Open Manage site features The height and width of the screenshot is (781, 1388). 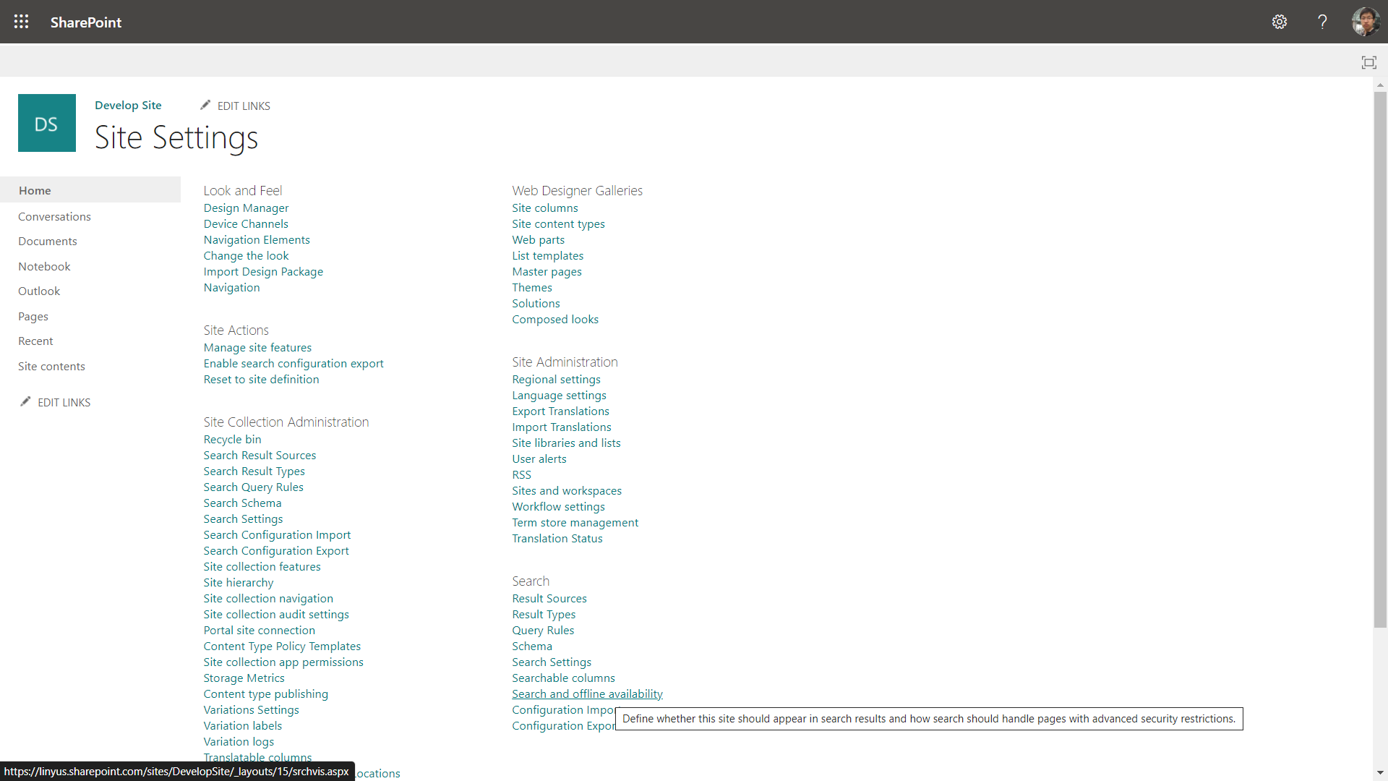click(x=257, y=347)
